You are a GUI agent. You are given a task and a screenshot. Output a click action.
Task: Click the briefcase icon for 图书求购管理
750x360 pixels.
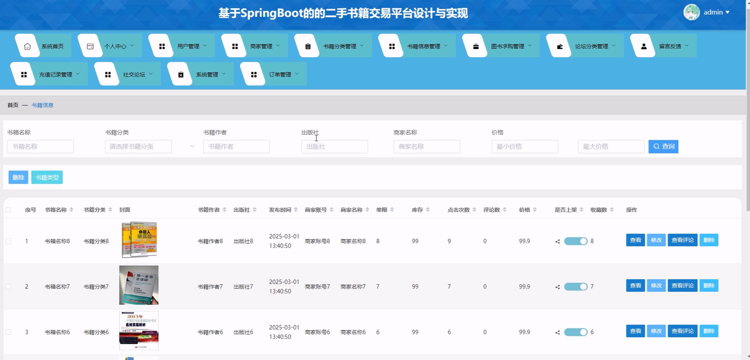click(476, 46)
